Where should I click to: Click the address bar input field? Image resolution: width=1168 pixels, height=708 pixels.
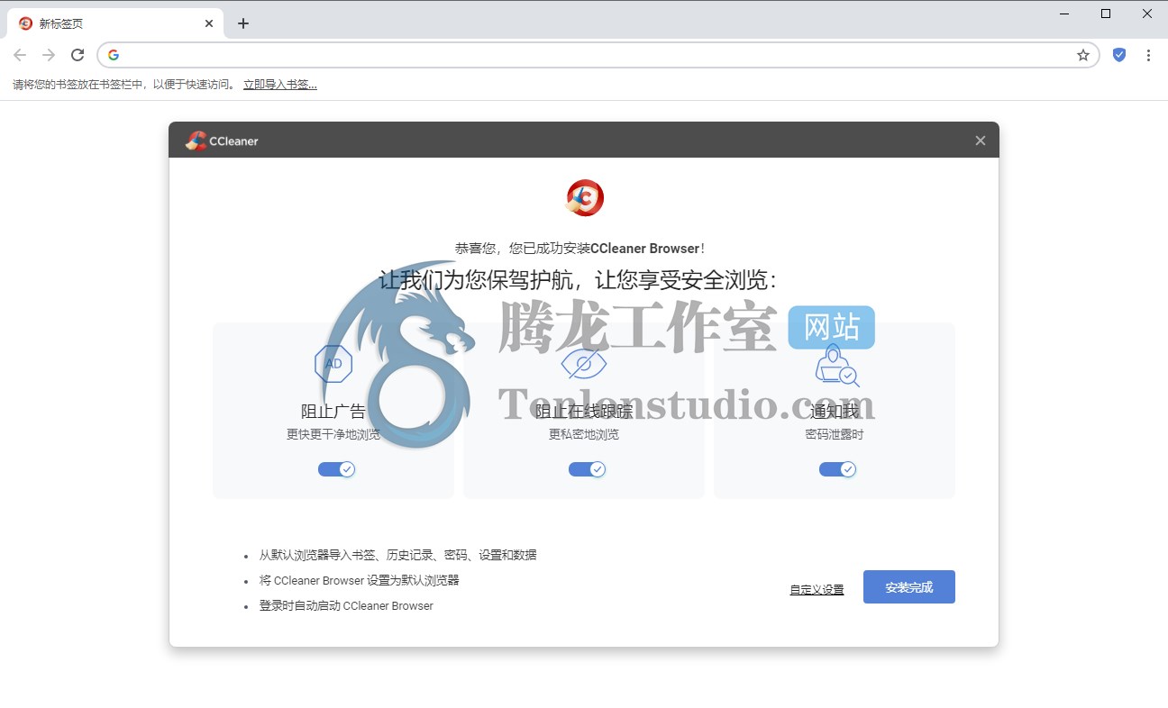(x=598, y=55)
